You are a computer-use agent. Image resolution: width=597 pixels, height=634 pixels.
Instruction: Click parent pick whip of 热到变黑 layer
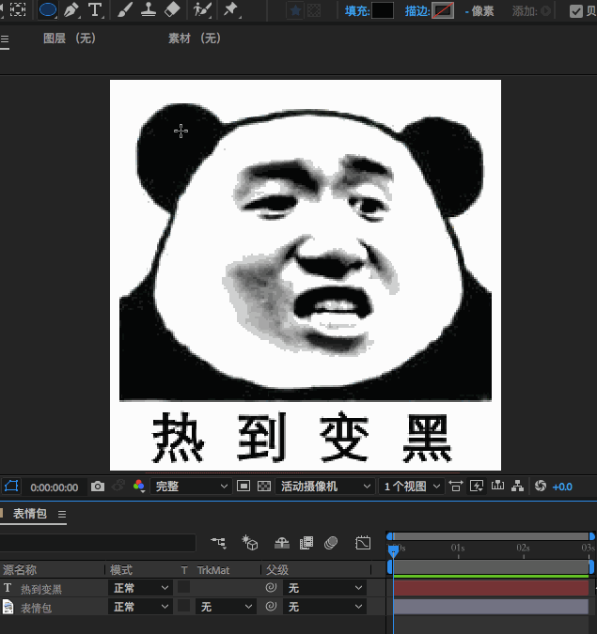tap(271, 587)
